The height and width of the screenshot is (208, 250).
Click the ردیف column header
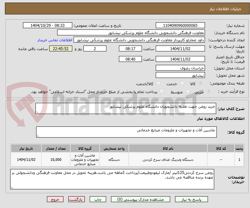[239, 148]
